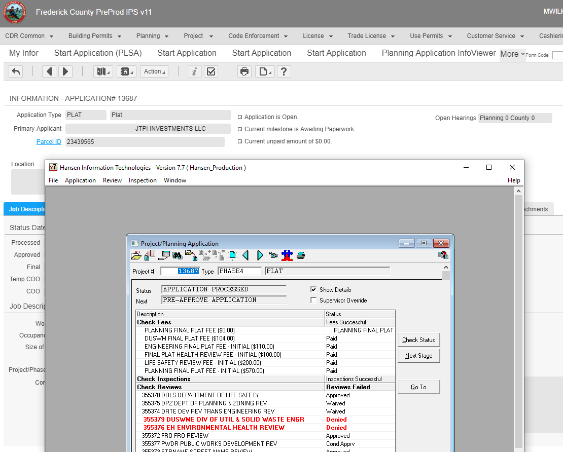Click the cyan left arrow previous record icon

[x=246, y=255]
